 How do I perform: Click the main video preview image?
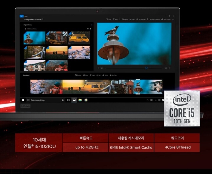tap(134, 43)
